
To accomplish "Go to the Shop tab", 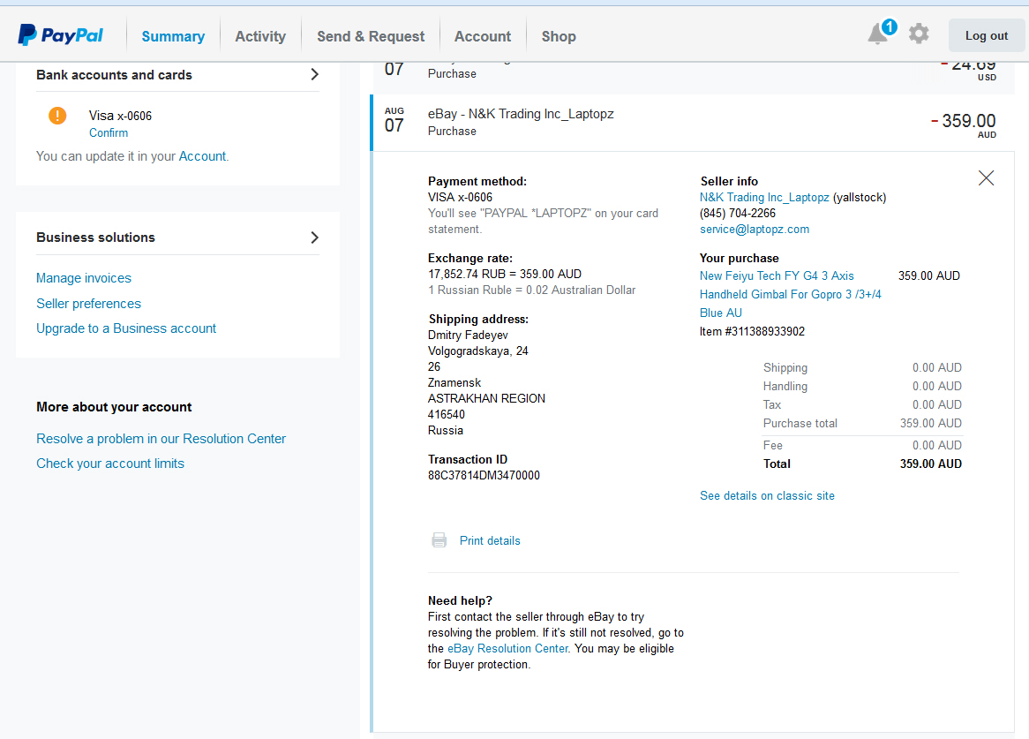I will click(559, 36).
